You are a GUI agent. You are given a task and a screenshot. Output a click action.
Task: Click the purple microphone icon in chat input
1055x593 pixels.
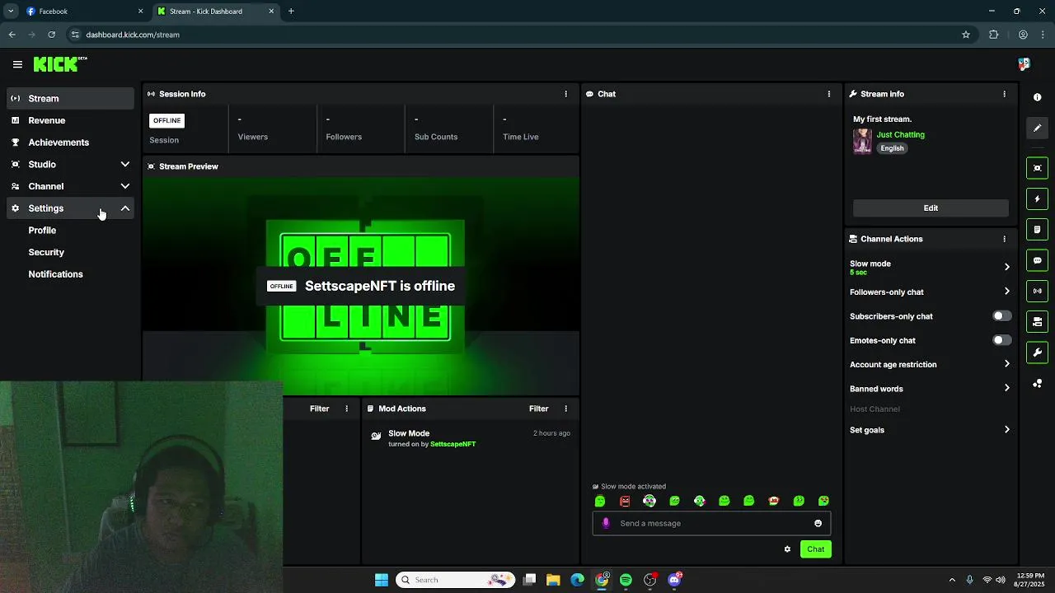606,523
